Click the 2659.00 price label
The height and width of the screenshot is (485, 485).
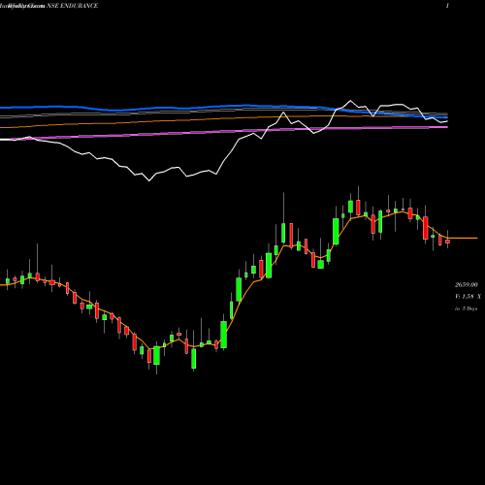[466, 284]
